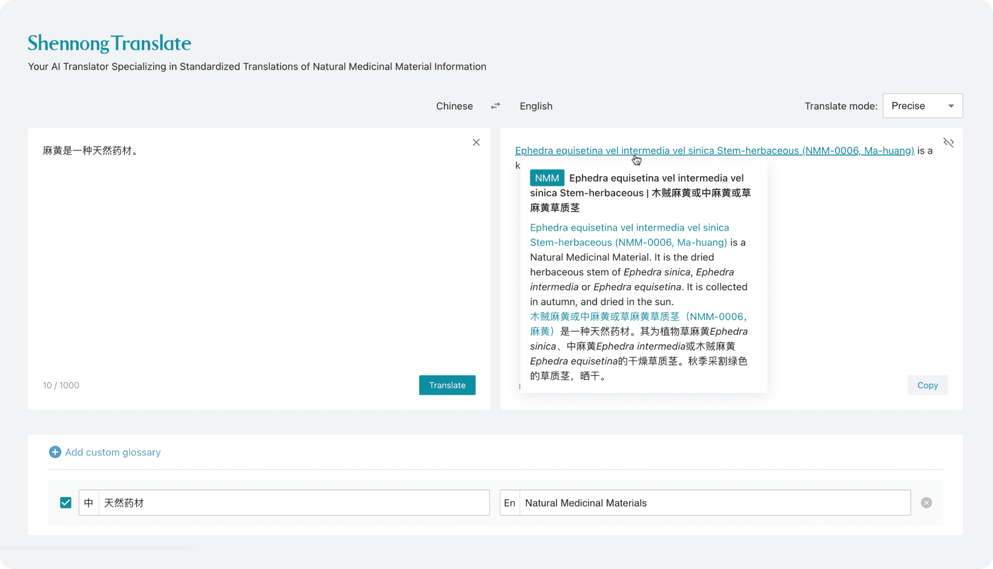993x569 pixels.
Task: Click the En language tag
Action: tap(510, 503)
